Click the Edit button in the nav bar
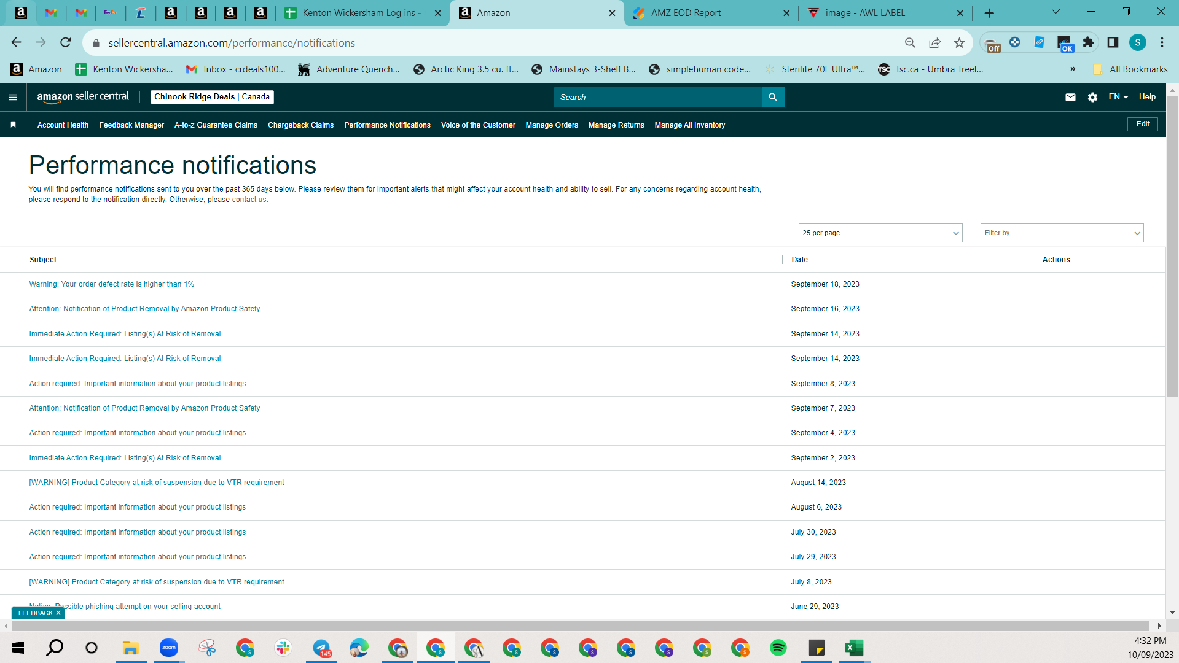 [x=1142, y=124]
